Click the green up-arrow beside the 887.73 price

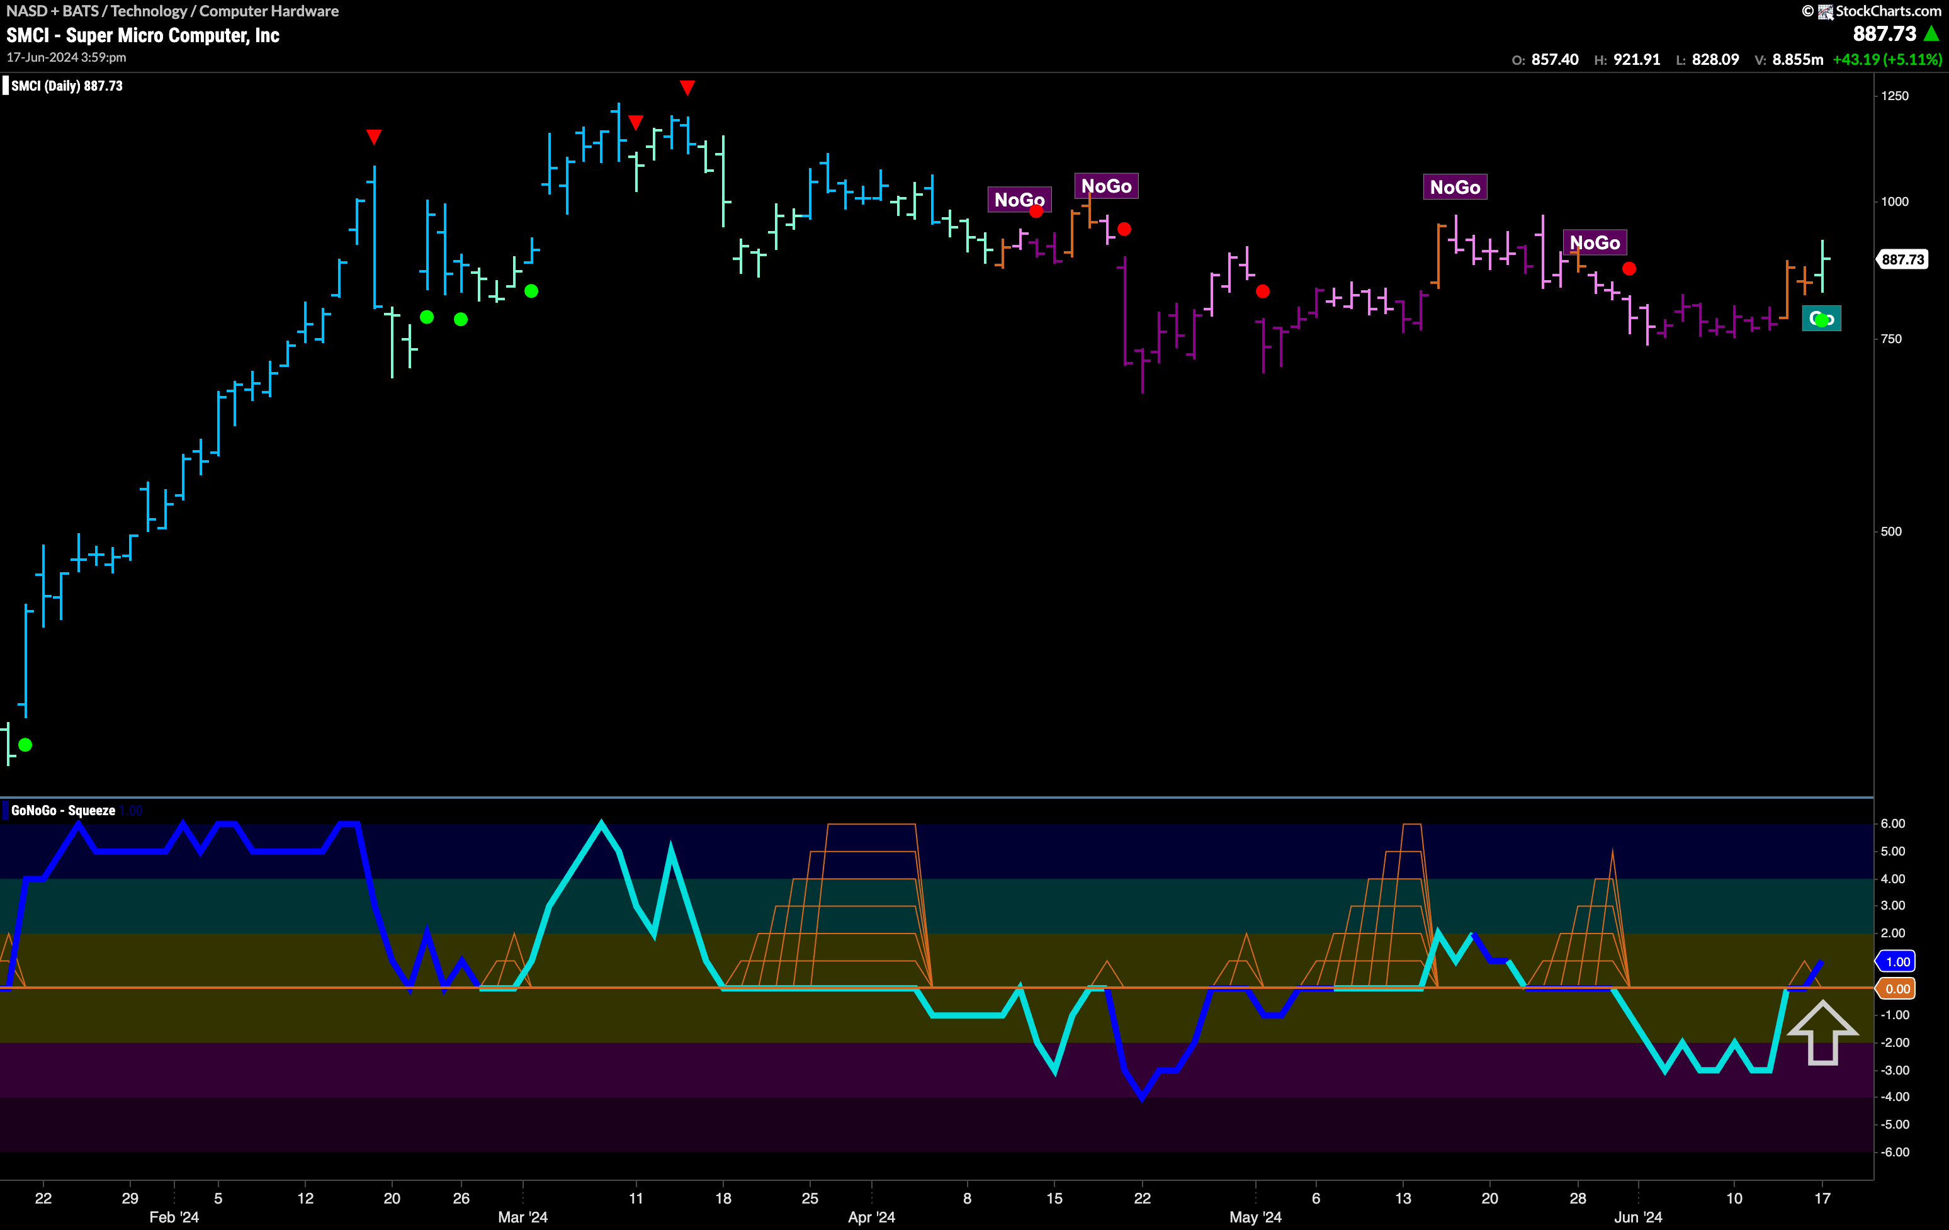tap(1931, 33)
